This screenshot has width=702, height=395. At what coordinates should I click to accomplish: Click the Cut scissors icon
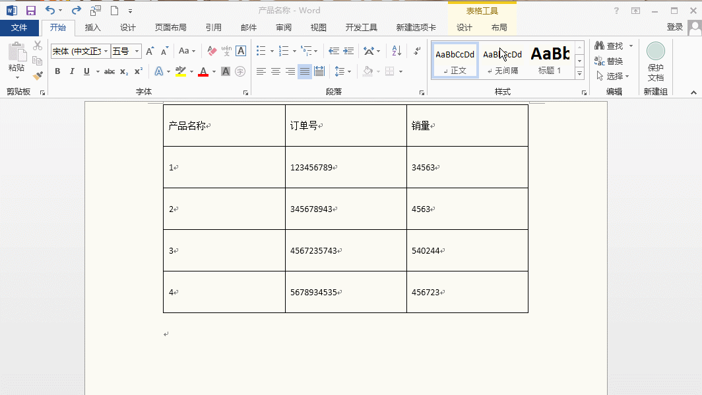coord(38,46)
